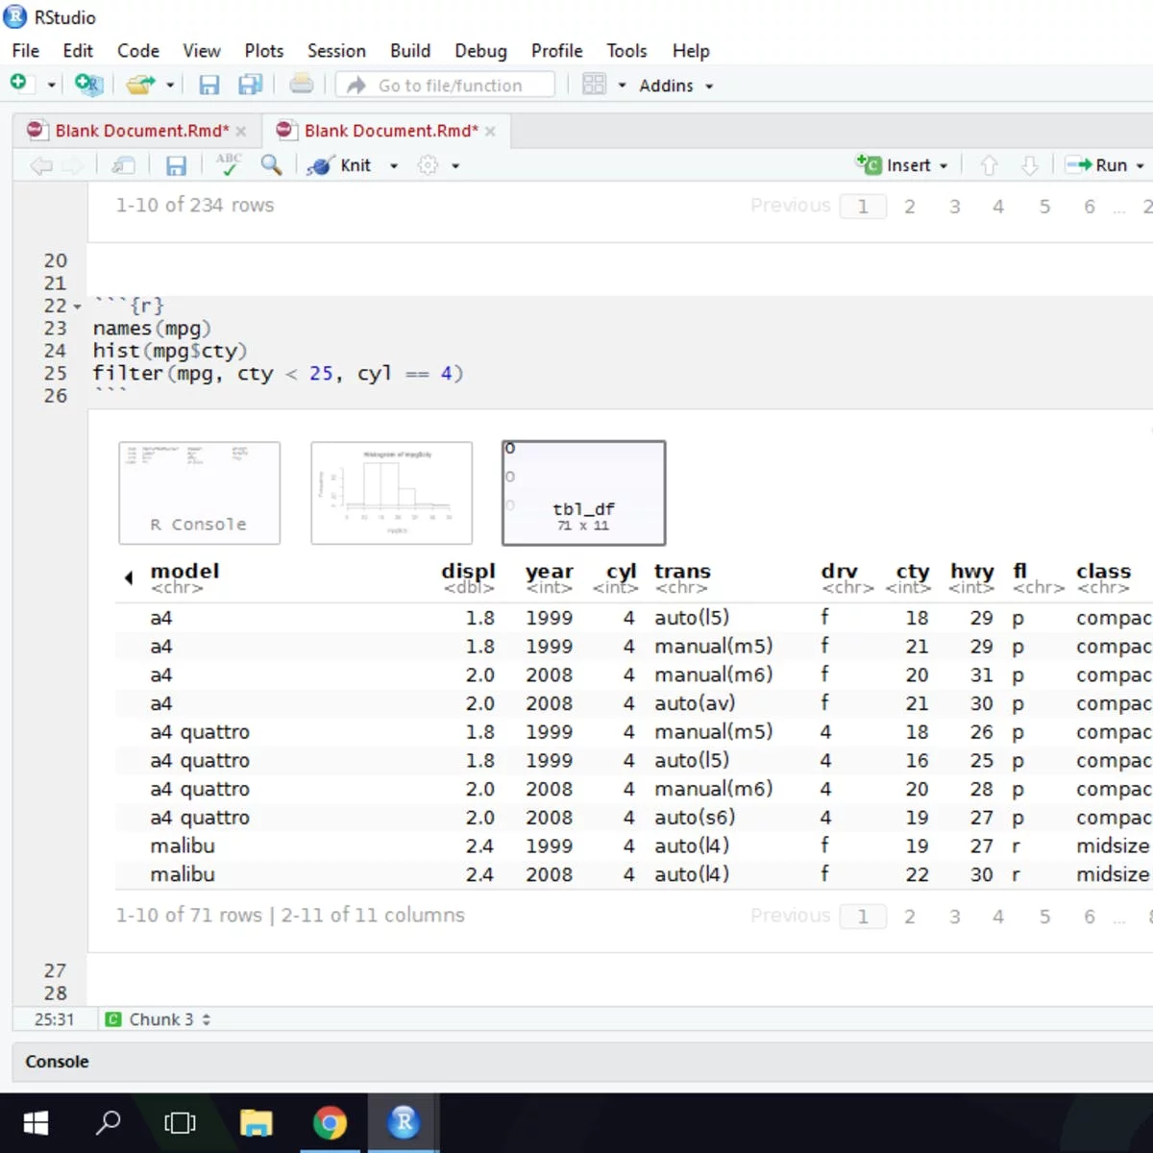Screen dimensions: 1153x1153
Task: Open the Code menu
Action: [x=138, y=51]
